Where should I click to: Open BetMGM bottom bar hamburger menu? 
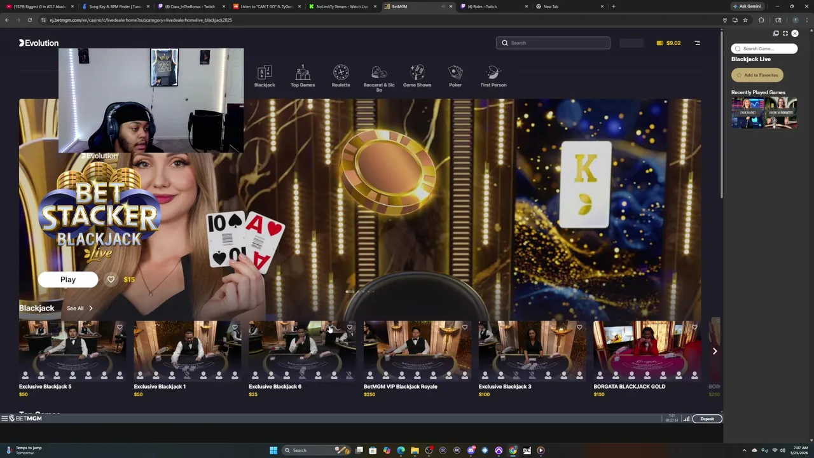(x=4, y=419)
